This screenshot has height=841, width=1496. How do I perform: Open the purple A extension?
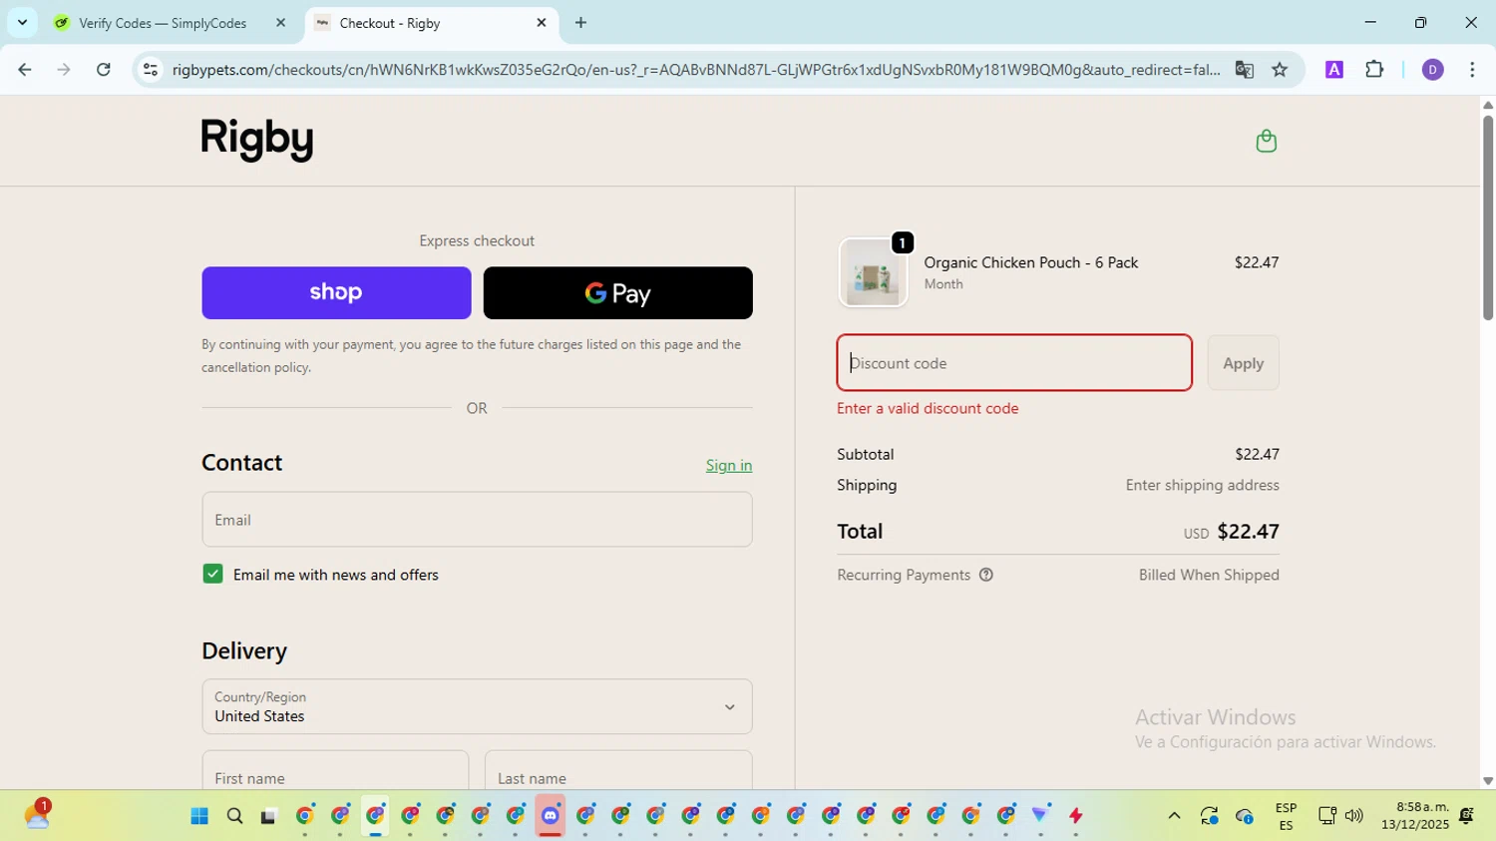coord(1334,70)
